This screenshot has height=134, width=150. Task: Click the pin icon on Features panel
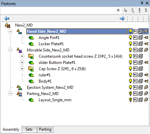[x=142, y=3]
